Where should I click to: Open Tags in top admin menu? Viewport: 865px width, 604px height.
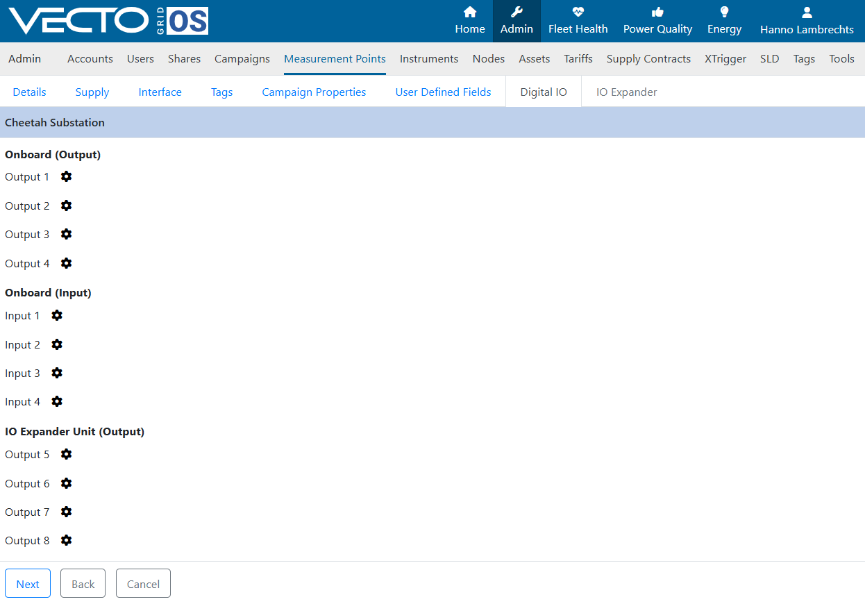click(x=804, y=59)
